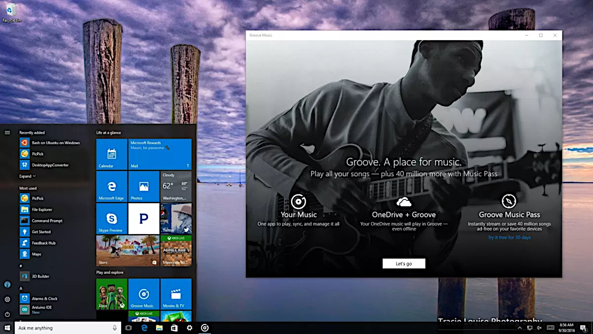Open Edge from the taskbar
Screen dimensions: 593x334
coord(144,328)
